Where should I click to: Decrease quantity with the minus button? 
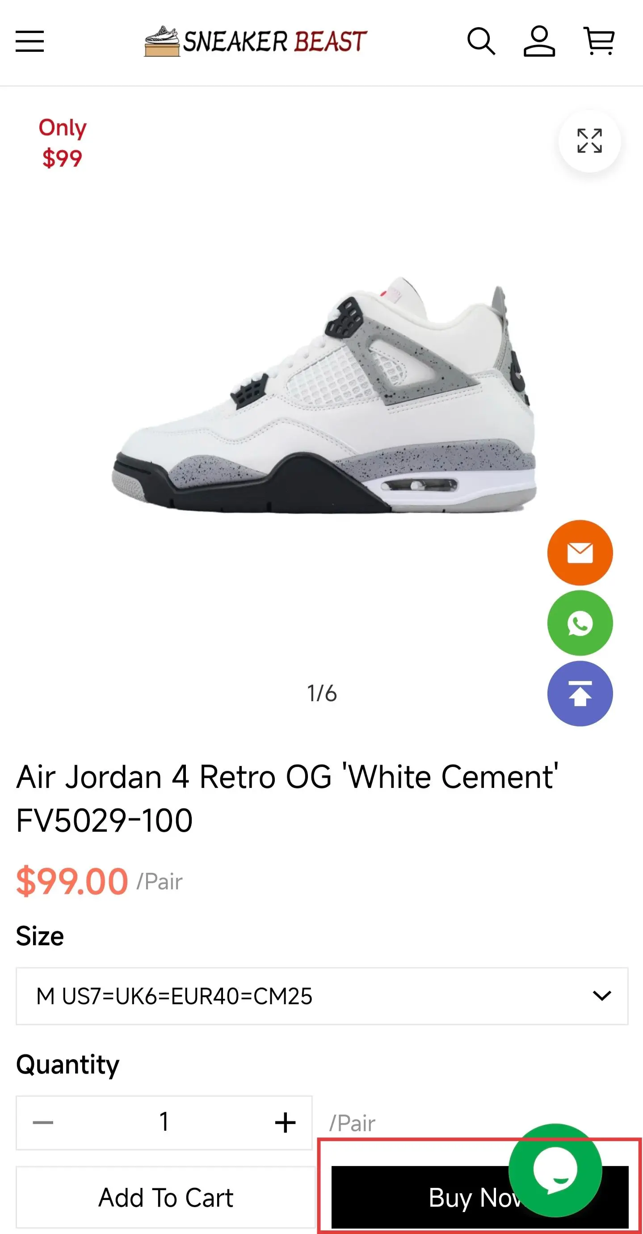pyautogui.click(x=43, y=1123)
